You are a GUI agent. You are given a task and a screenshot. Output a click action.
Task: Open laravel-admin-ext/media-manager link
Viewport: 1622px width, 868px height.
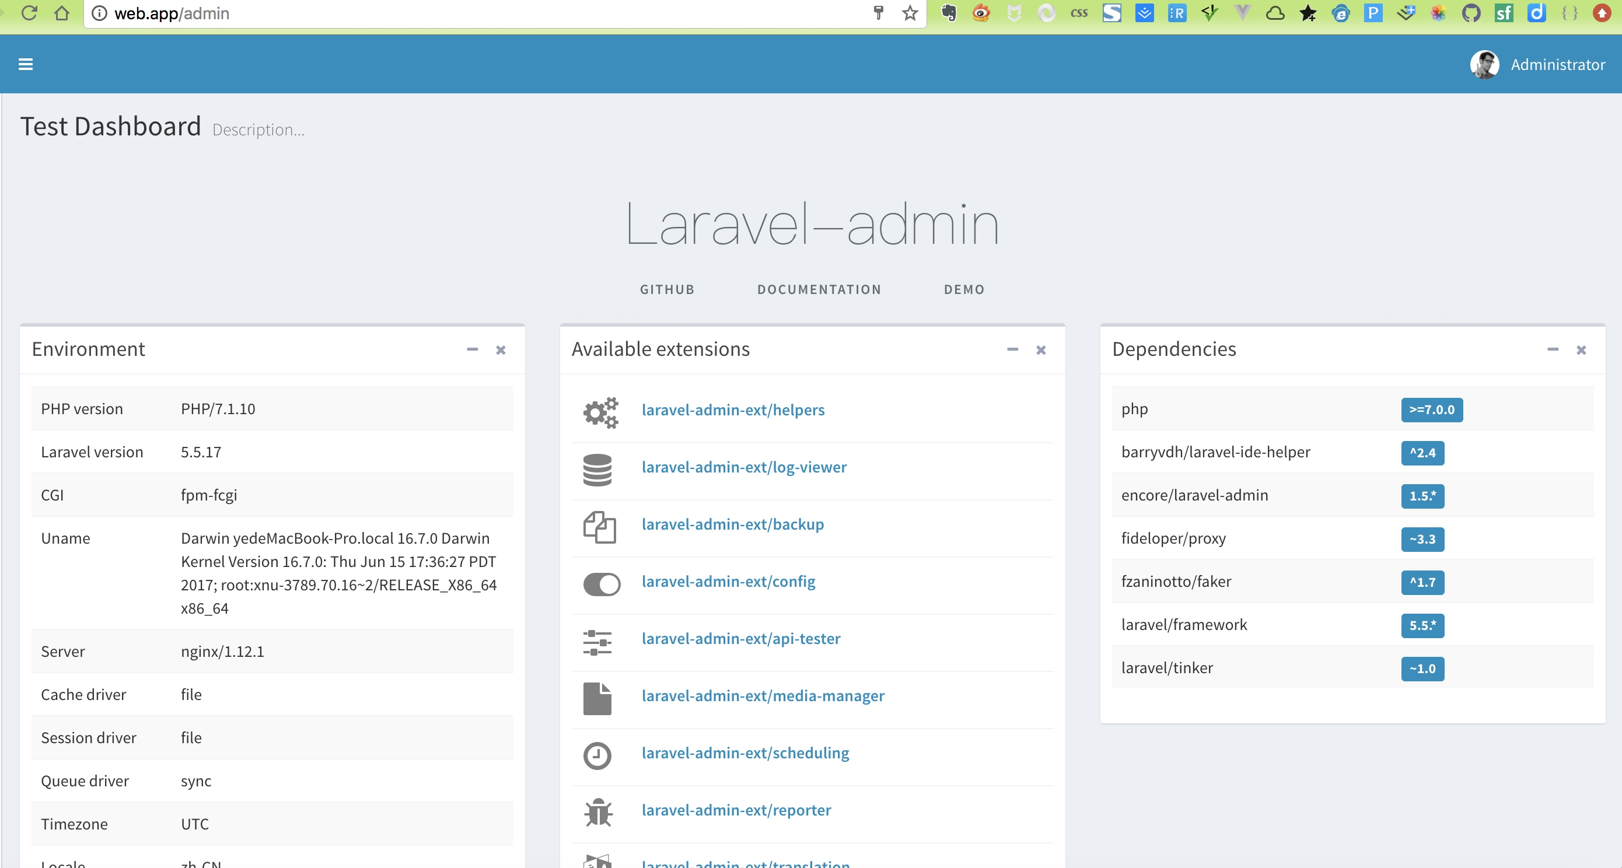[763, 695]
